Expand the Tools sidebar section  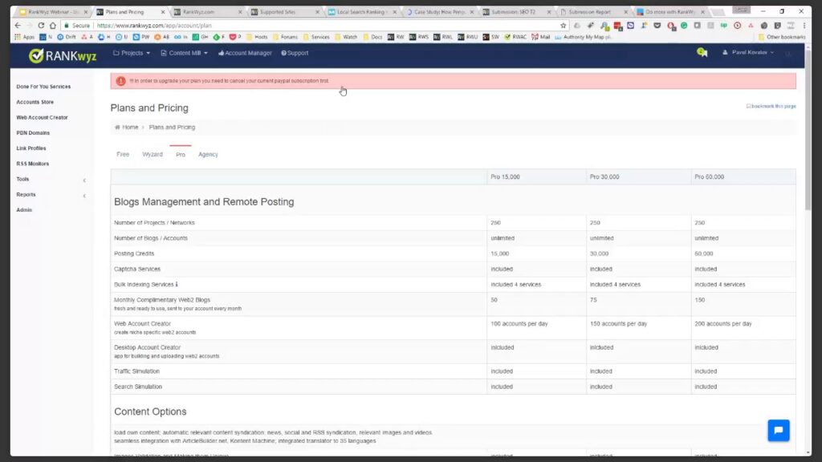(51, 179)
